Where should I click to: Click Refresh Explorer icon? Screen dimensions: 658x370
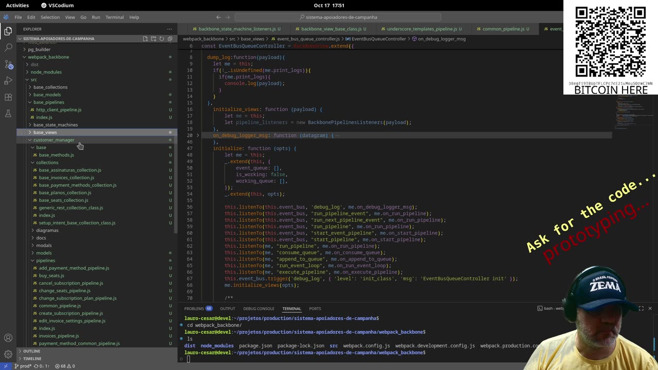pyautogui.click(x=161, y=39)
